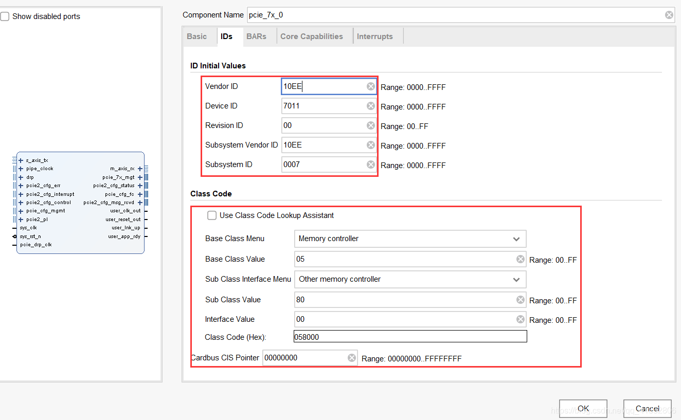Open the Interrupts tab

point(375,36)
